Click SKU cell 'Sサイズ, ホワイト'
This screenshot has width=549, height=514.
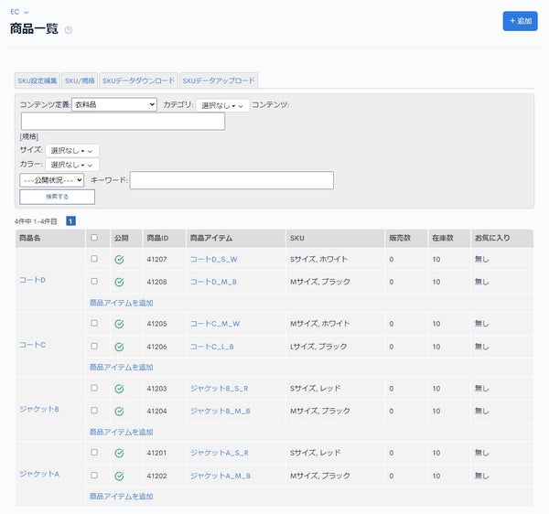[x=318, y=259]
